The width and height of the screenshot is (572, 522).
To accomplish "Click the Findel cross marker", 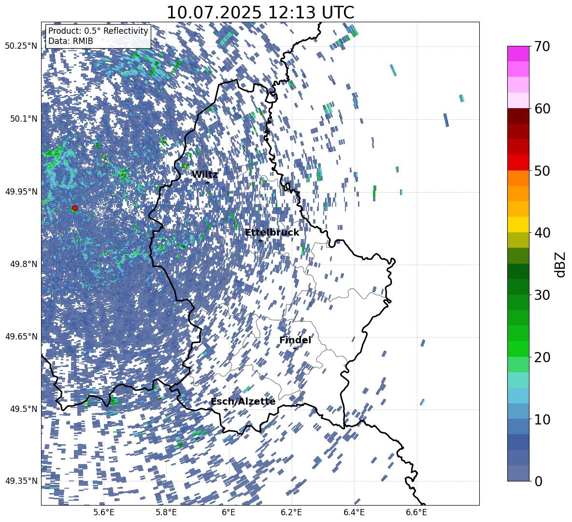I will [295, 349].
